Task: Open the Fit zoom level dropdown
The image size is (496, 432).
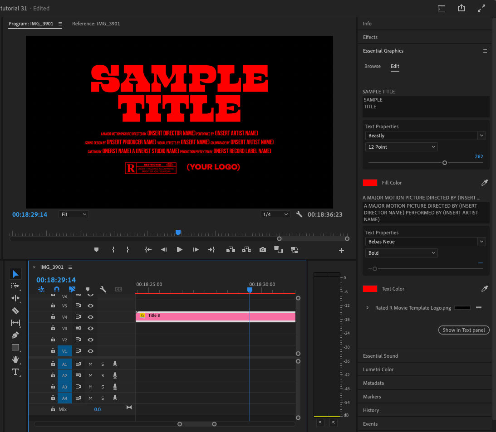Action: (x=74, y=214)
